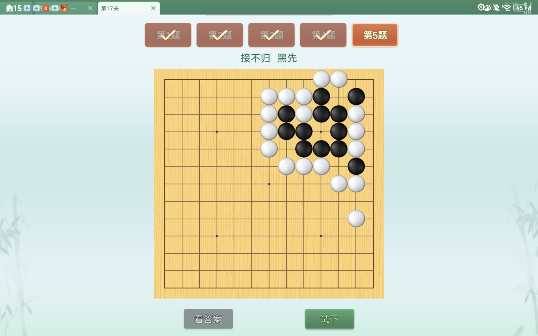Open completed question 3 button
The width and height of the screenshot is (538, 336).
pyautogui.click(x=271, y=35)
